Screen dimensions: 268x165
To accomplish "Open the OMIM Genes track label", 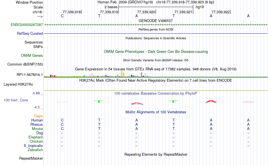I will click(32, 55).
